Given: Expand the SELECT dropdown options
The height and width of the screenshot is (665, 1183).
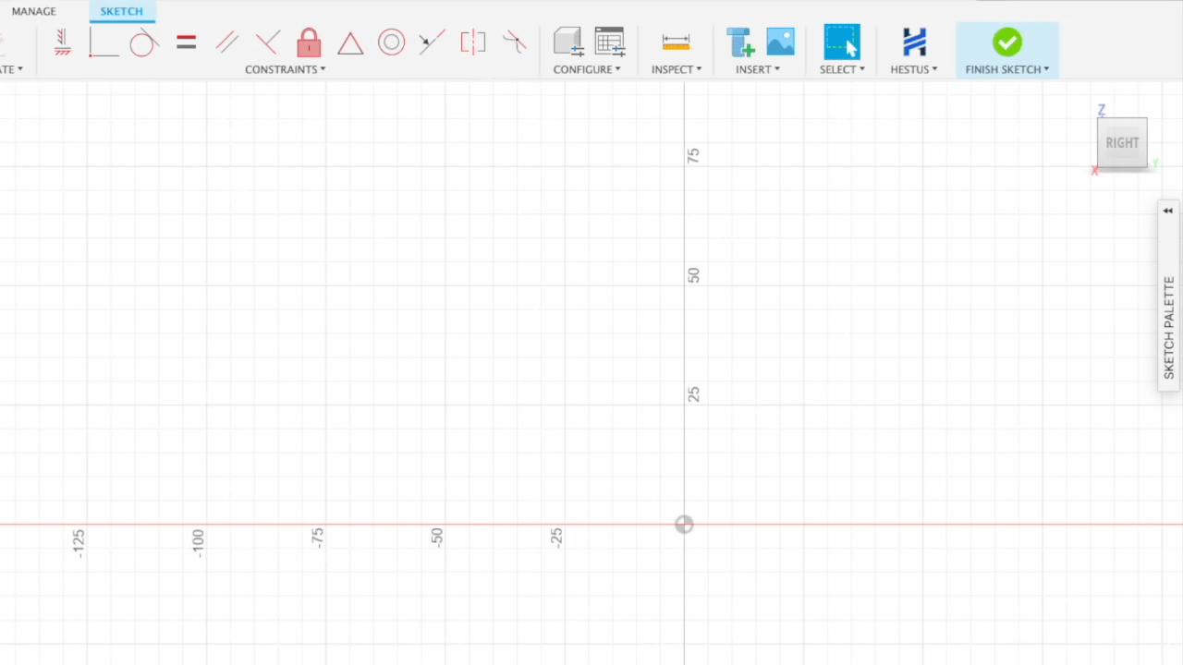Looking at the screenshot, I should tap(842, 69).
